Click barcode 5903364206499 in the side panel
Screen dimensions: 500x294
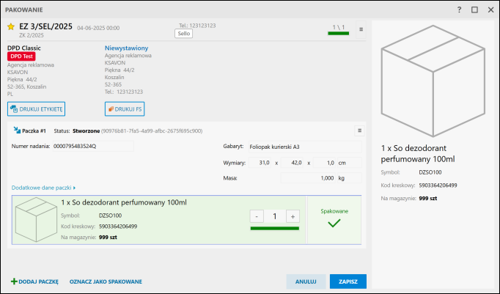(438, 185)
